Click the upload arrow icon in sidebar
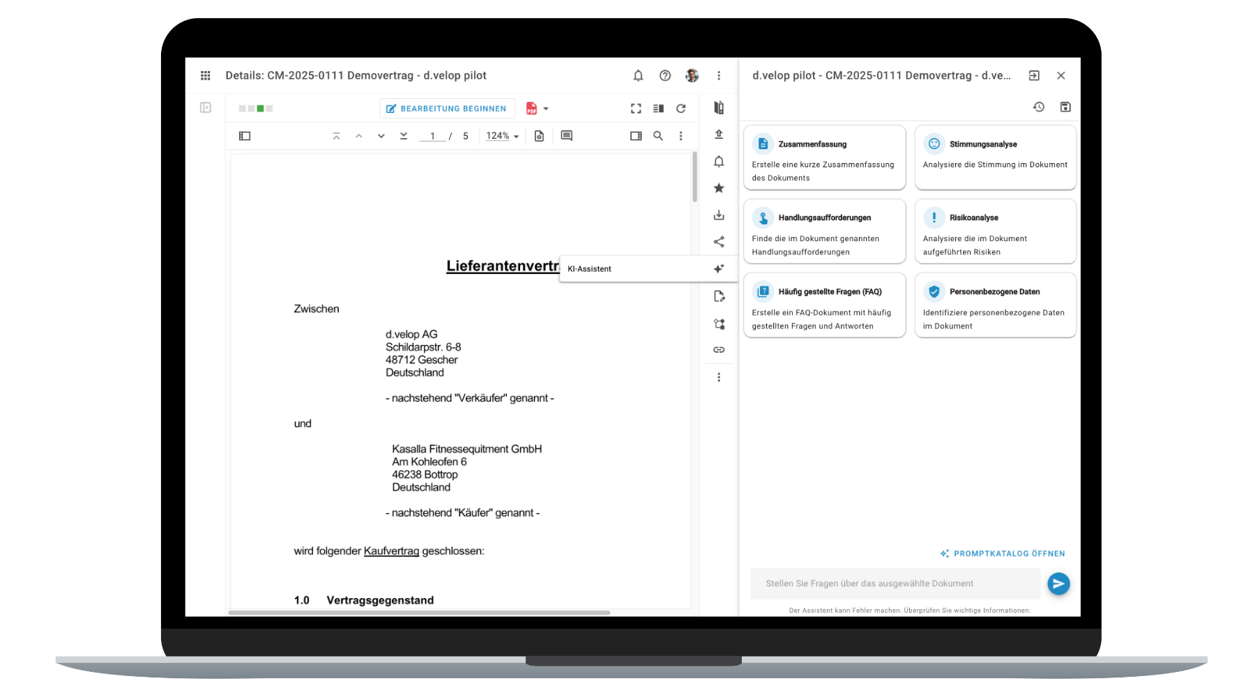The image size is (1255, 697). pos(719,135)
